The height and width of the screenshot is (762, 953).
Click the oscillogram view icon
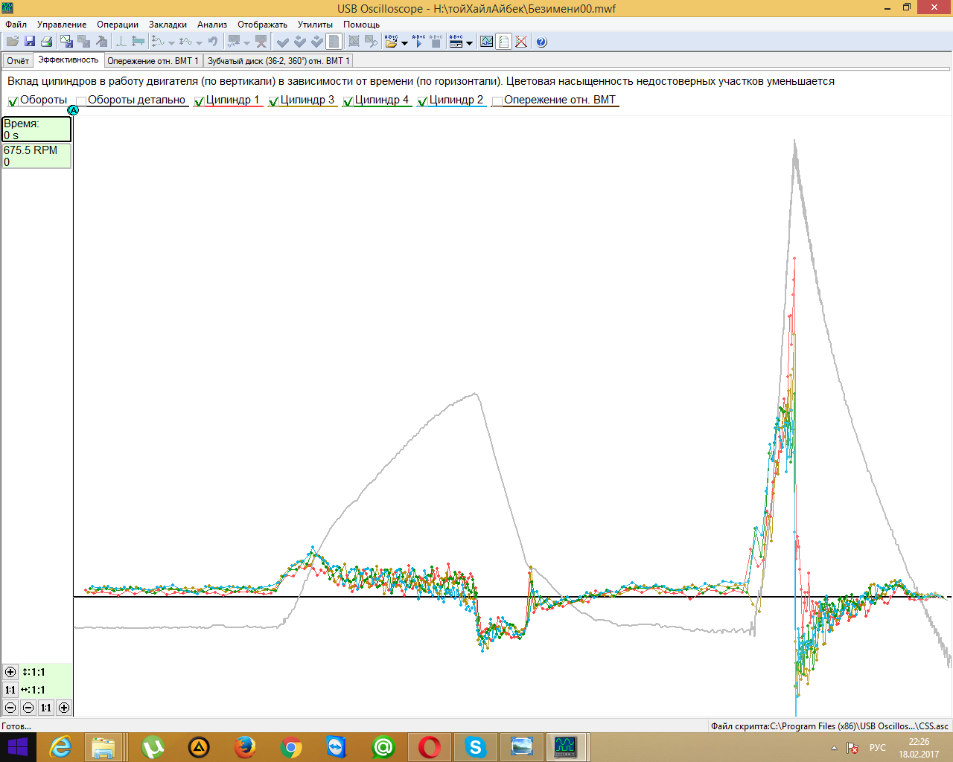pyautogui.click(x=486, y=42)
